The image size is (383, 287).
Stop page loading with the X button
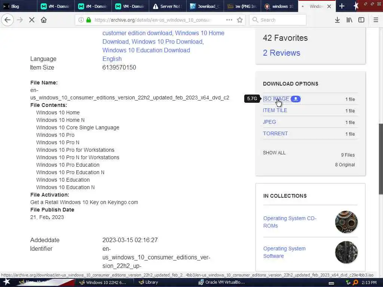coord(32,20)
